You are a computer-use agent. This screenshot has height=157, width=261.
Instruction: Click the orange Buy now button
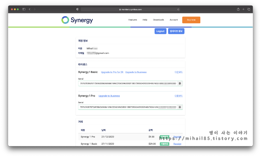coord(191,20)
